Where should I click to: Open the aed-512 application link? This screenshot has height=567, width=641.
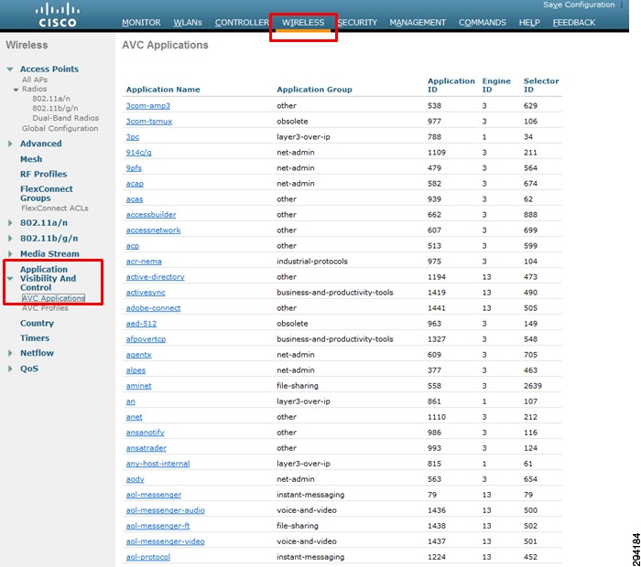point(141,324)
